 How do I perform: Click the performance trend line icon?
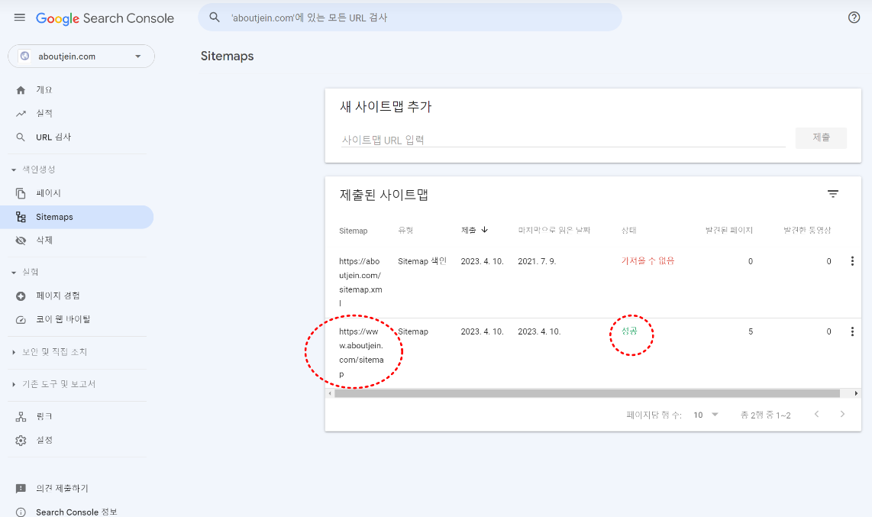[x=21, y=114]
